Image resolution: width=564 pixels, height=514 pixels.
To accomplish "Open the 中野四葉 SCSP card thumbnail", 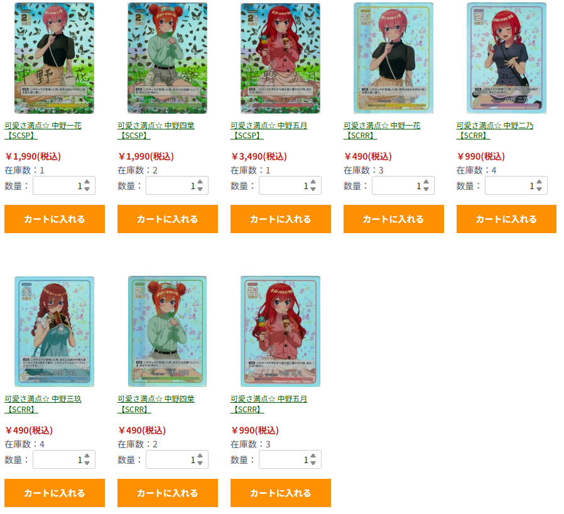I will [167, 58].
